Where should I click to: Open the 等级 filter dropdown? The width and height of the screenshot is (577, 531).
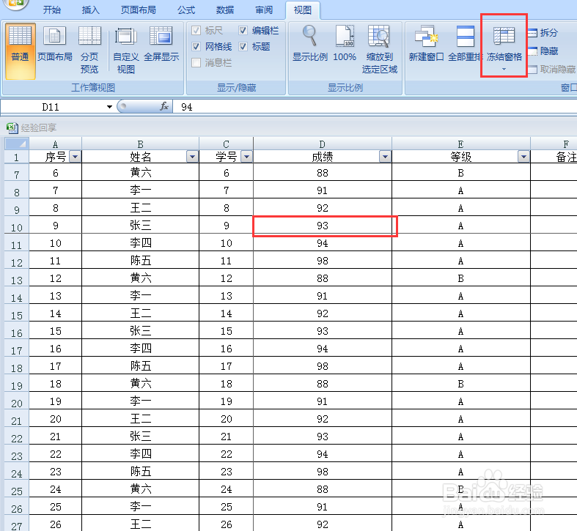click(523, 157)
